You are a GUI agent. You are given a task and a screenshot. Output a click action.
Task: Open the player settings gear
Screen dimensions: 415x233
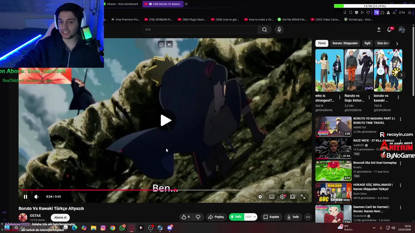282,197
